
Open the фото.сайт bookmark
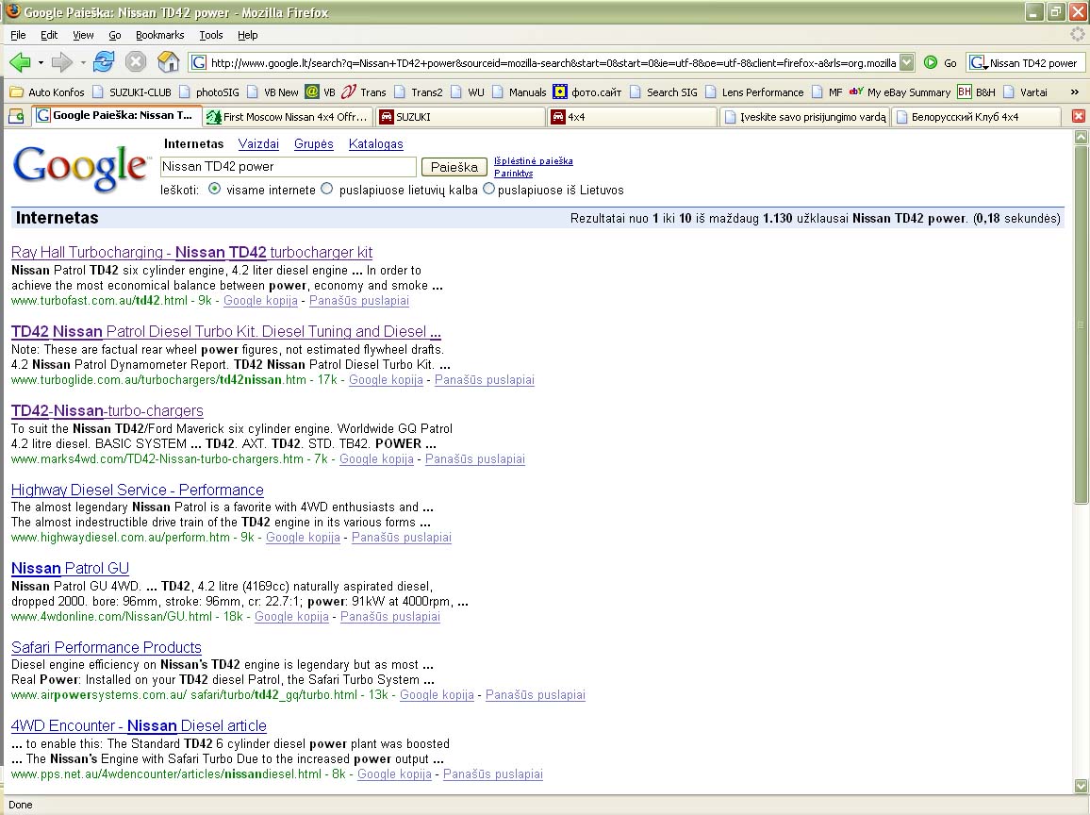[587, 91]
